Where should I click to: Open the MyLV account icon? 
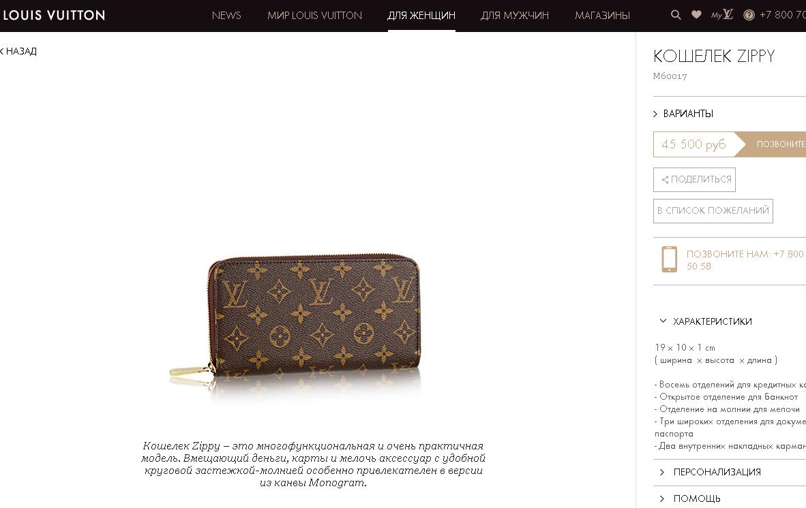tap(721, 14)
